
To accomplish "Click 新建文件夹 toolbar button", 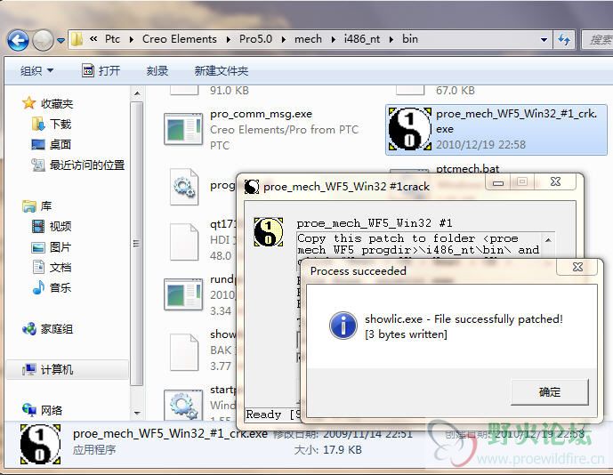I will click(x=222, y=71).
